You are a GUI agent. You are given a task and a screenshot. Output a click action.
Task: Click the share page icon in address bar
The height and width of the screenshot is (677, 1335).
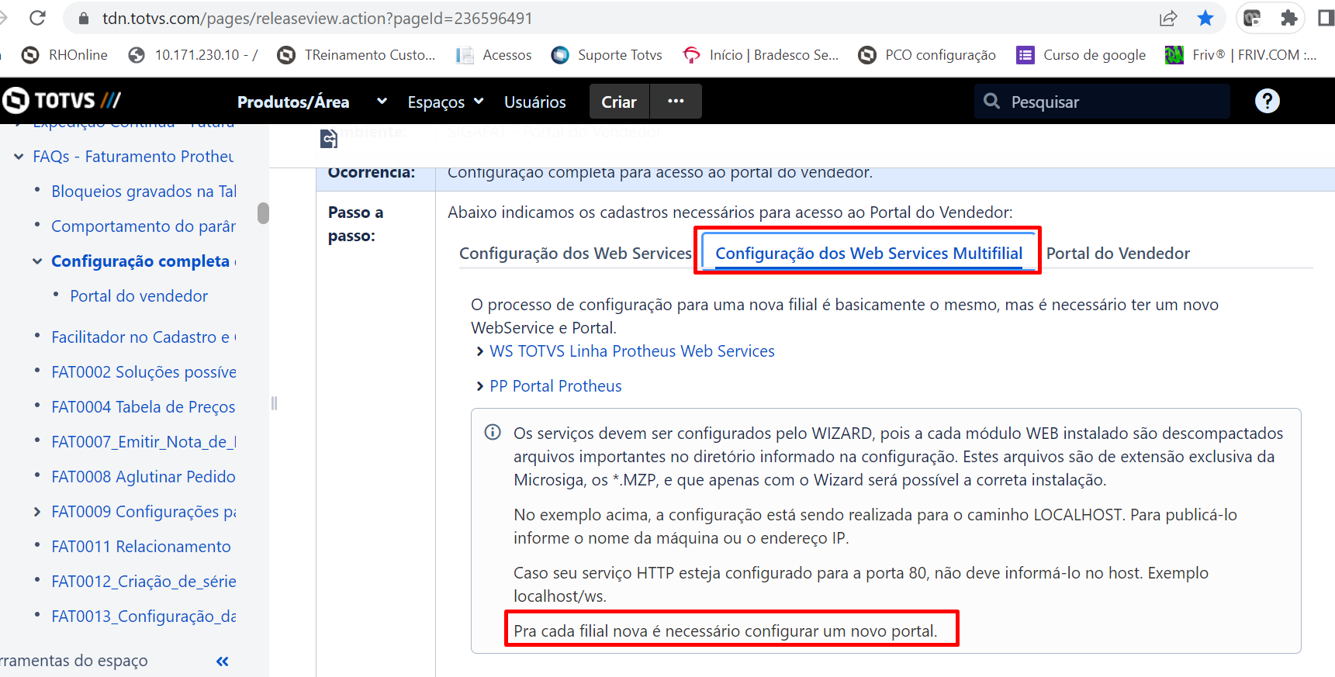(1168, 18)
